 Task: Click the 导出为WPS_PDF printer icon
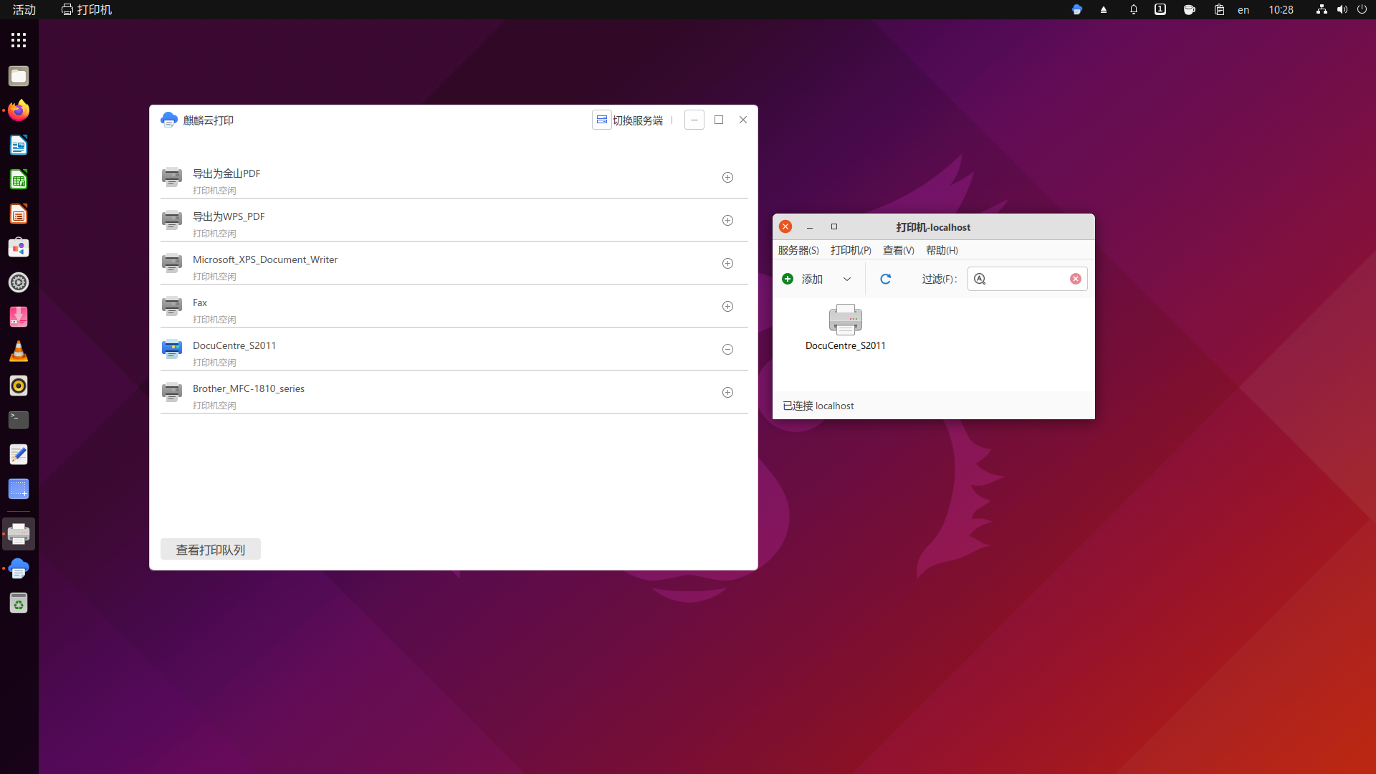click(172, 220)
